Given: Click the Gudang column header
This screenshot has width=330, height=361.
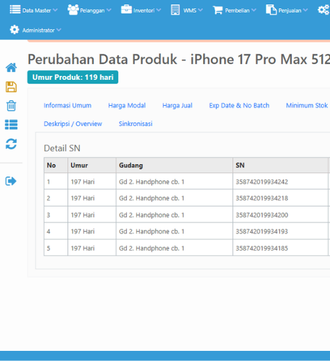Looking at the screenshot, I should click(175, 165).
